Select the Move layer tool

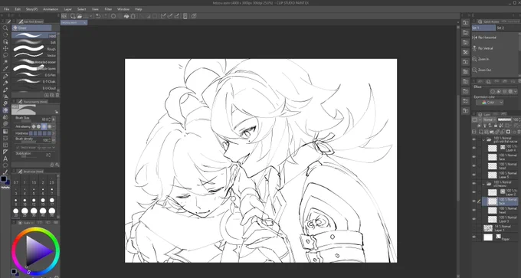click(x=5, y=48)
